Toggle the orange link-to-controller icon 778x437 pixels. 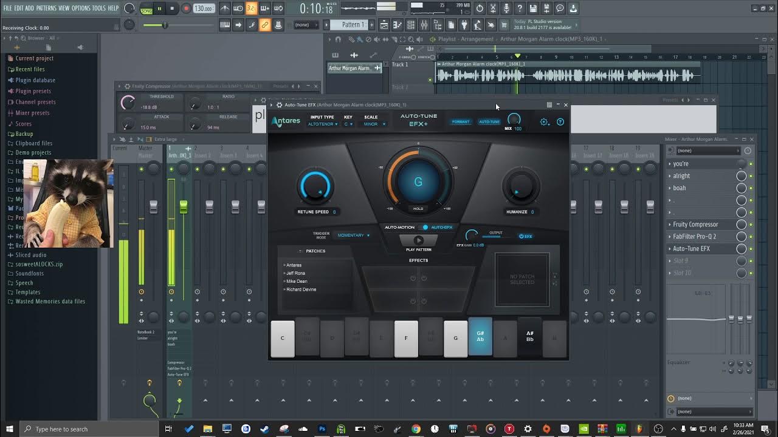pyautogui.click(x=265, y=25)
